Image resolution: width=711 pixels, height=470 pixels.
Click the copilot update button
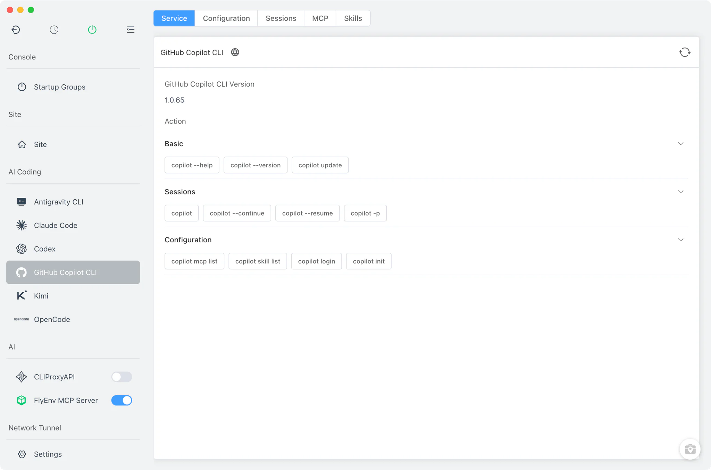pyautogui.click(x=320, y=165)
